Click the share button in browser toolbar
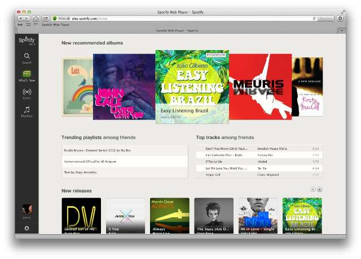The height and width of the screenshot is (259, 361). [x=46, y=18]
